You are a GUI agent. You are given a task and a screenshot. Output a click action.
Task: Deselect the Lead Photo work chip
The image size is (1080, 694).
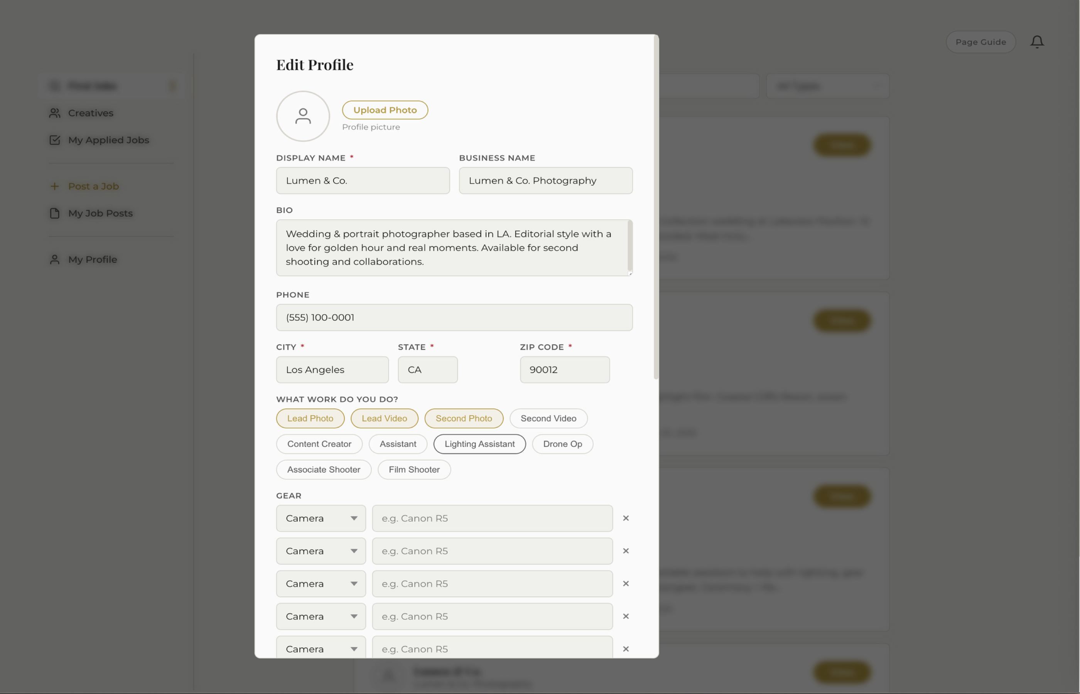310,418
